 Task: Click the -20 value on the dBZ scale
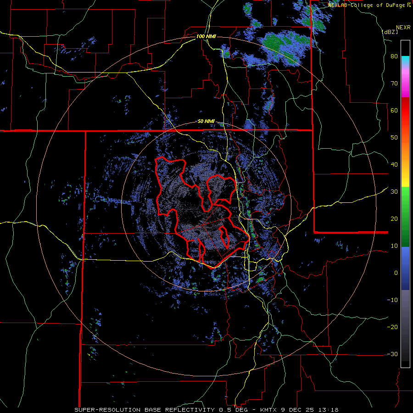(x=392, y=327)
